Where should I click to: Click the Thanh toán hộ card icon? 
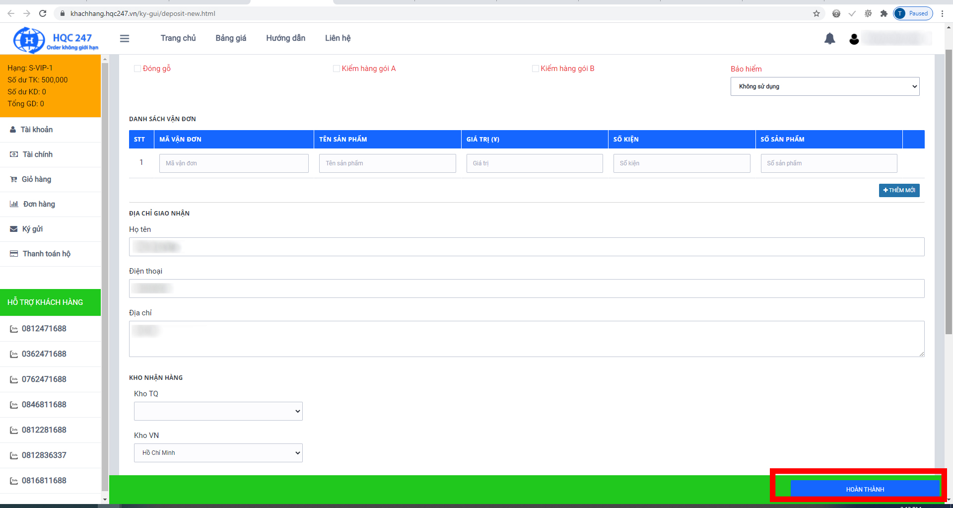tap(14, 254)
